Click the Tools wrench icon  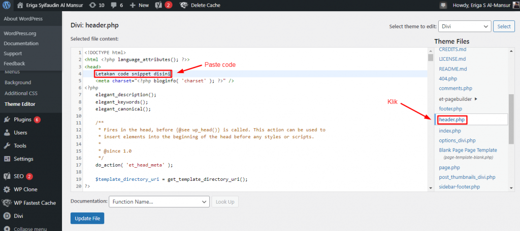7,146
